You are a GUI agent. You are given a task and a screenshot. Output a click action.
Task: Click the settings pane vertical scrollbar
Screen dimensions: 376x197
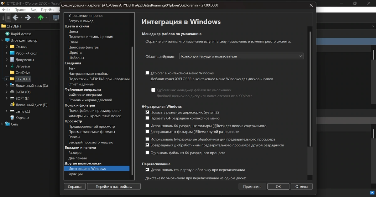coord(310,88)
